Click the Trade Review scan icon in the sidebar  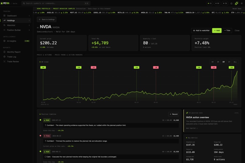coord(4,61)
